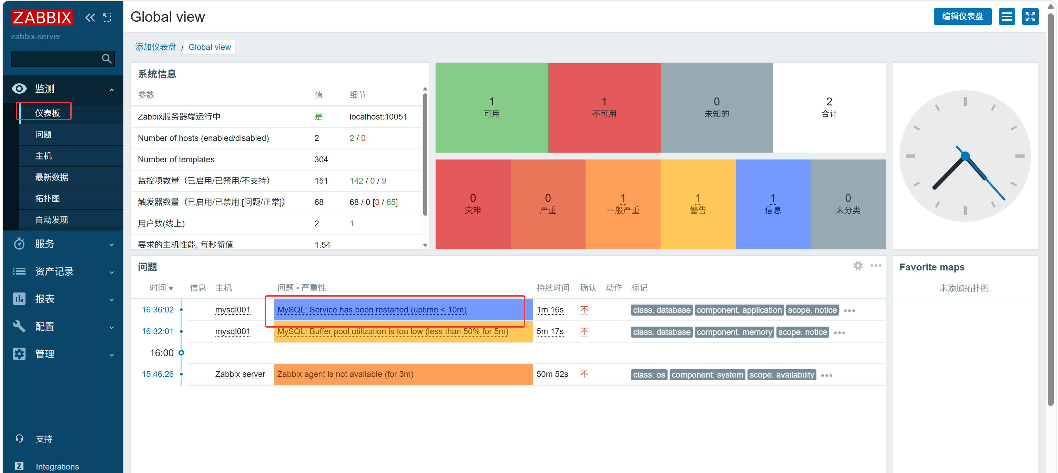The height and width of the screenshot is (473, 1058).
Task: Click the system info scrollbar
Action: (425, 154)
